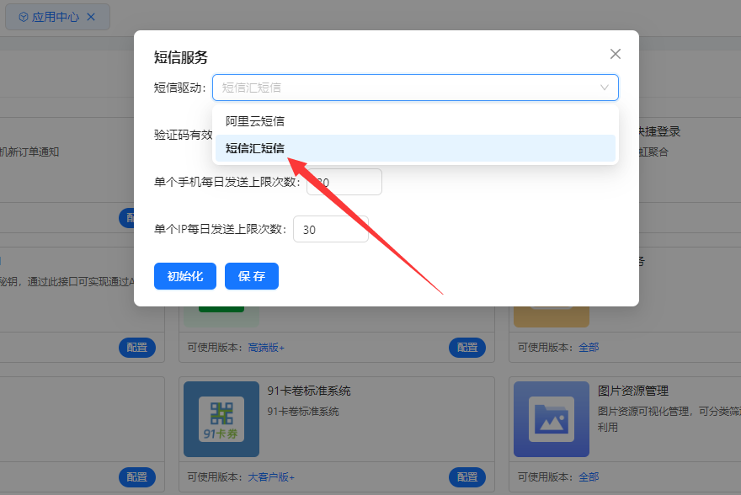Click the cube icon on 应用中心 tab

click(23, 17)
